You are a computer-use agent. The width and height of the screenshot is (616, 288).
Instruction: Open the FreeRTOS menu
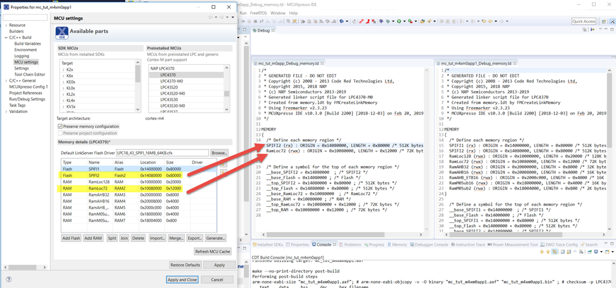258,13
